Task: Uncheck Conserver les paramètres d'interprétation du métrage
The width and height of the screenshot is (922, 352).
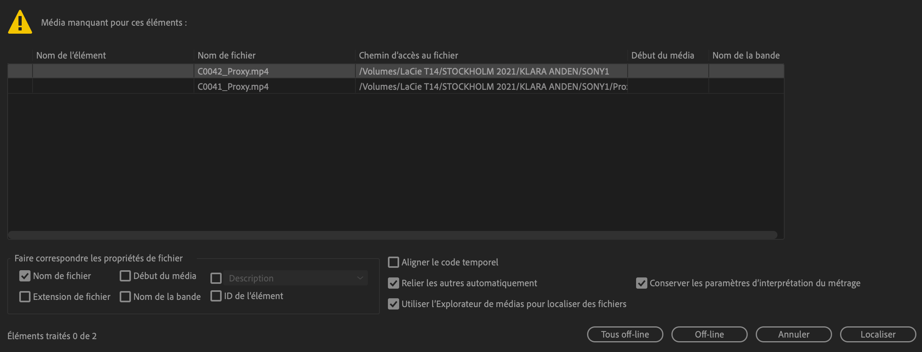Action: pos(642,283)
